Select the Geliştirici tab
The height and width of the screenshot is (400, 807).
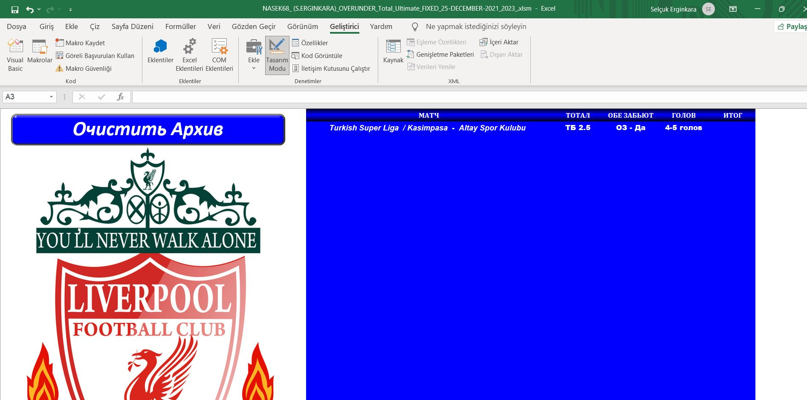click(x=344, y=26)
